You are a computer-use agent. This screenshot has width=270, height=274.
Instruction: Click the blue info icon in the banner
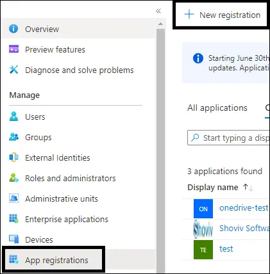198,58
